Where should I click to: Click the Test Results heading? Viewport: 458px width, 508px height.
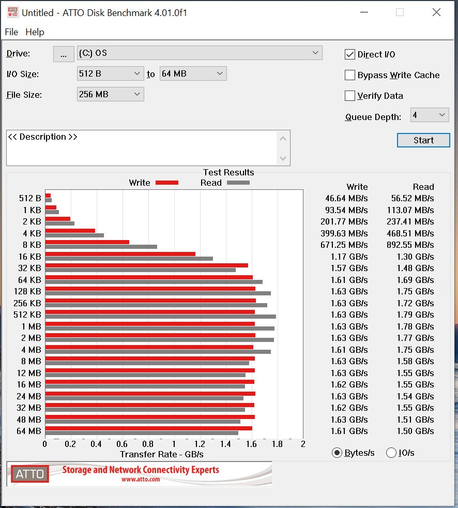point(228,172)
